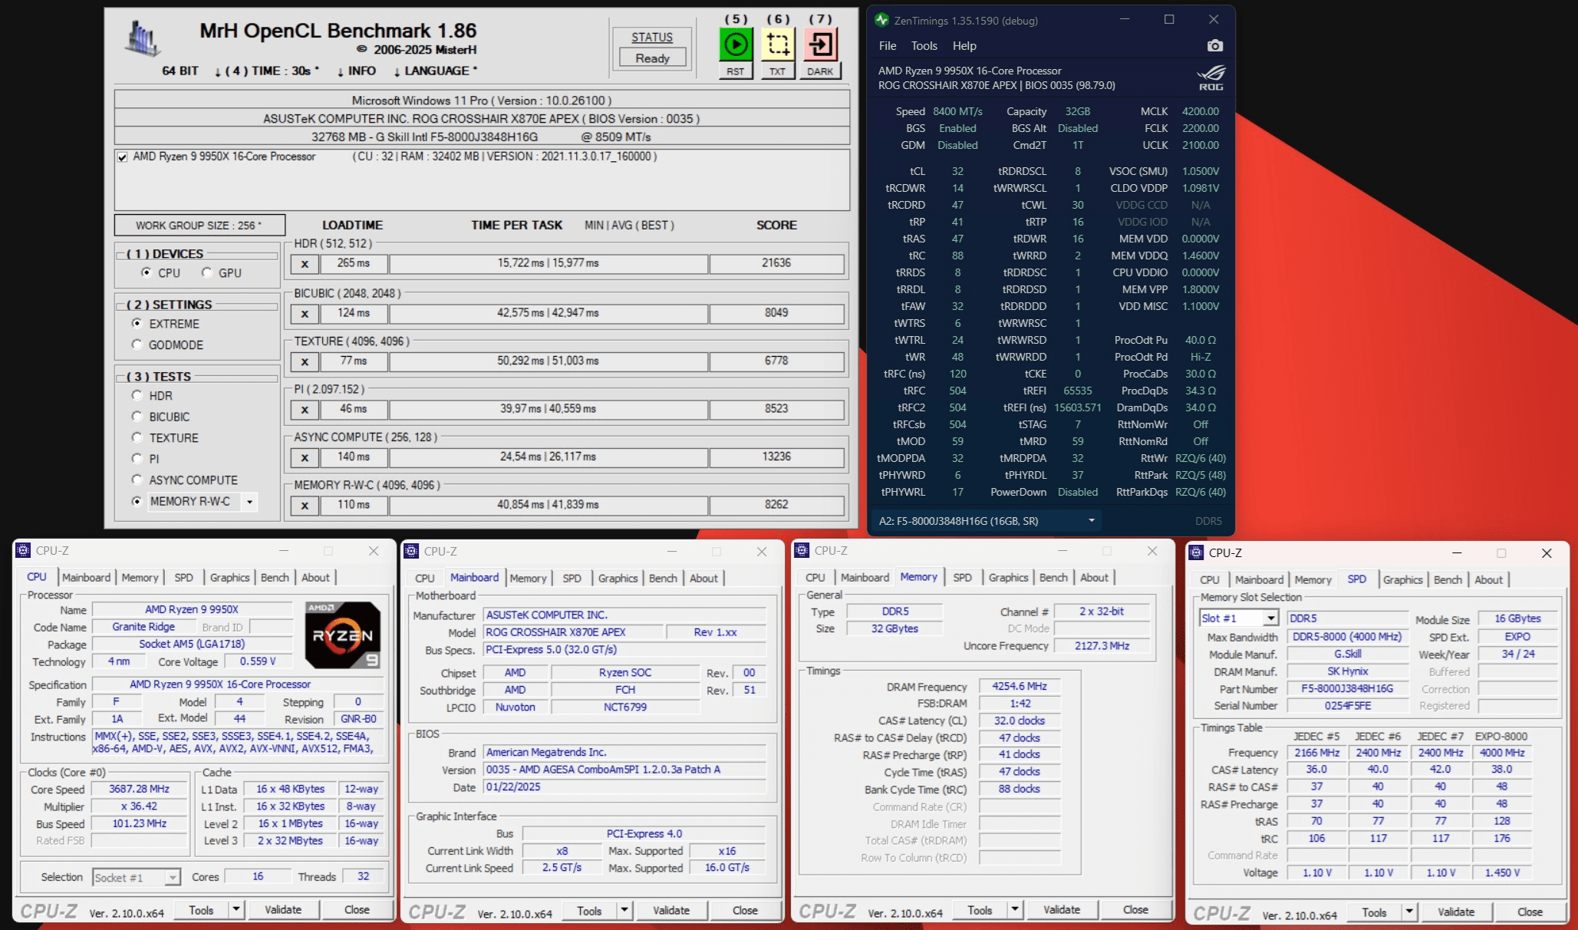Select the HDR test radio

pos(137,395)
